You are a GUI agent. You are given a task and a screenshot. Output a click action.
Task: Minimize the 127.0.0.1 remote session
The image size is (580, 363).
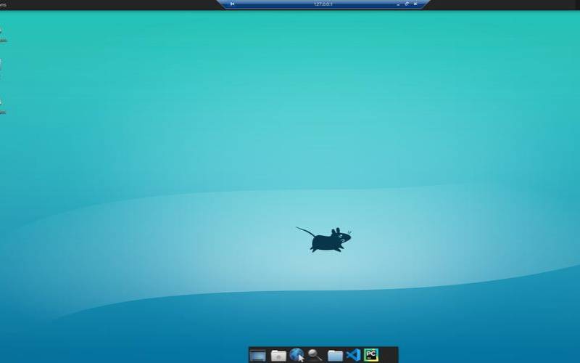(398, 4)
